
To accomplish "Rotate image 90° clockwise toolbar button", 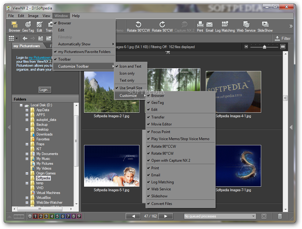I will click(x=162, y=26).
